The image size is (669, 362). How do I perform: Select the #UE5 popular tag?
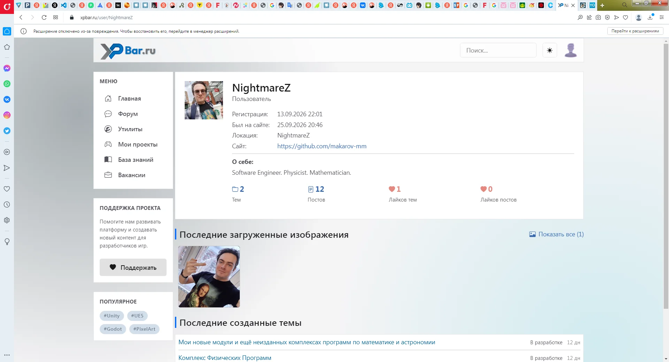[137, 316]
